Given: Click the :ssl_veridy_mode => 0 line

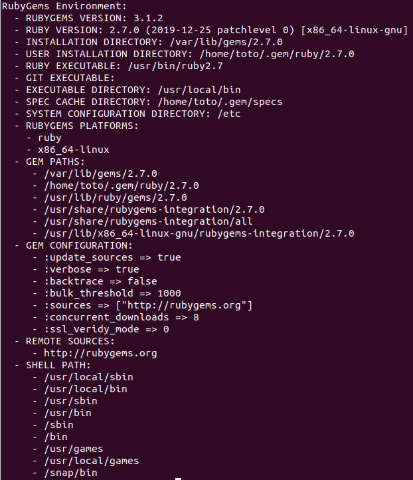Looking at the screenshot, I should [x=106, y=329].
